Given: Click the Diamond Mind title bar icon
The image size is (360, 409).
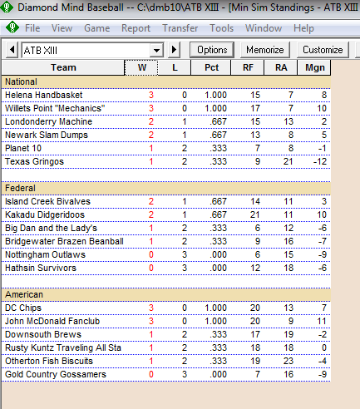Looking at the screenshot, I should 7,7.
